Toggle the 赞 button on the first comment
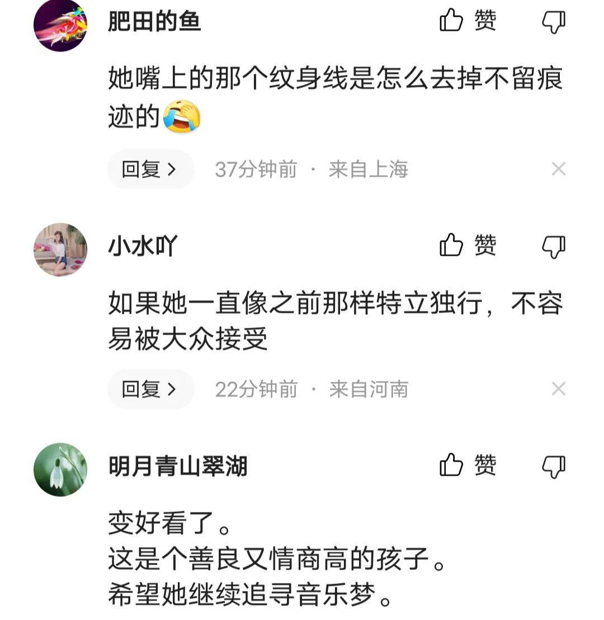Screen dimensions: 604x620 point(464,21)
